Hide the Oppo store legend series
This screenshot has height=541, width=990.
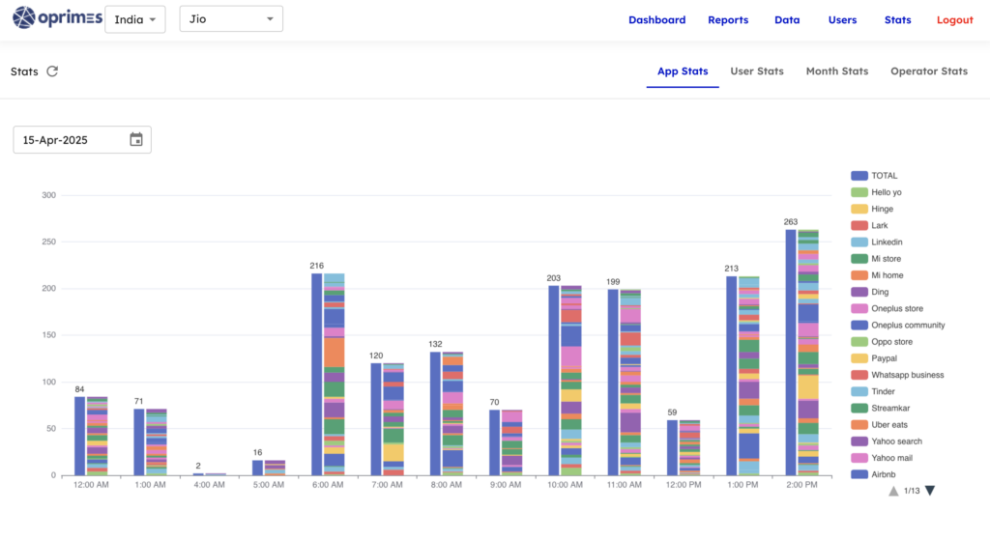pyautogui.click(x=882, y=342)
